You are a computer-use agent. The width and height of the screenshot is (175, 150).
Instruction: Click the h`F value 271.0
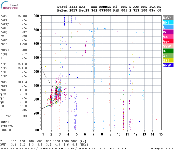click(22, 64)
